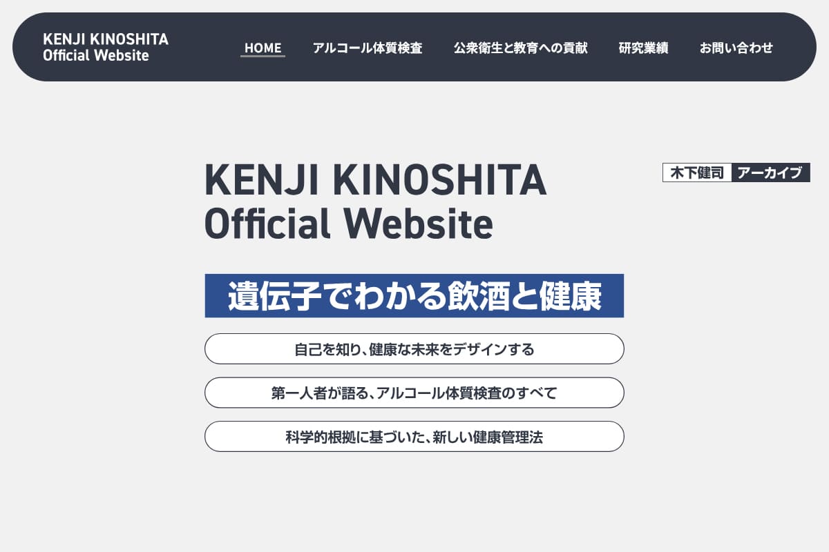Select the 自己を知り、健康な未来をデザインする pill
Image resolution: width=829 pixels, height=552 pixels.
pos(414,349)
